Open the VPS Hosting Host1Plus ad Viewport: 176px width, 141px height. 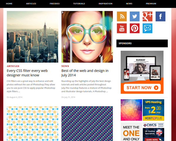pos(153,110)
